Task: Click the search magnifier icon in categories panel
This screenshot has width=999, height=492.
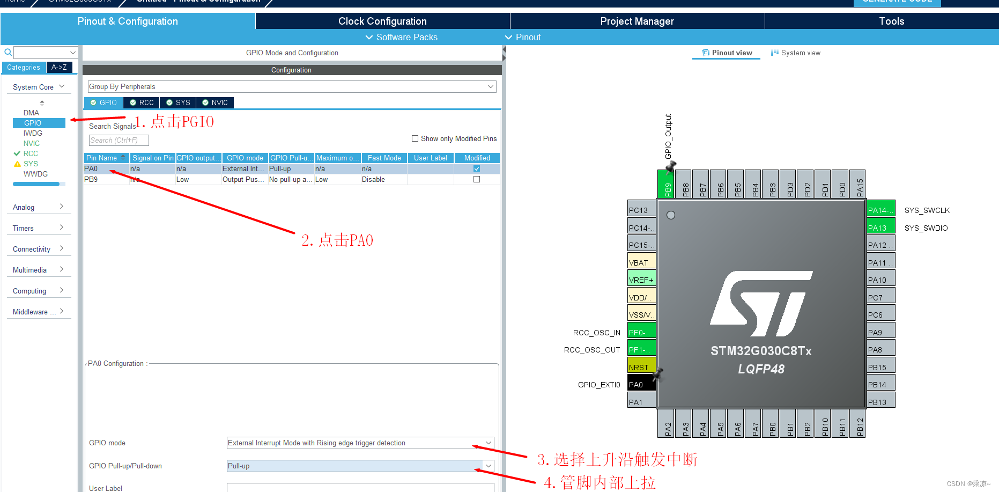Action: pos(8,52)
